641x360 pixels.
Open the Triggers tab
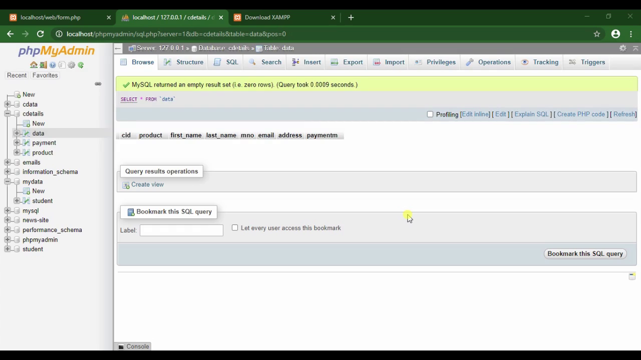pyautogui.click(x=587, y=62)
